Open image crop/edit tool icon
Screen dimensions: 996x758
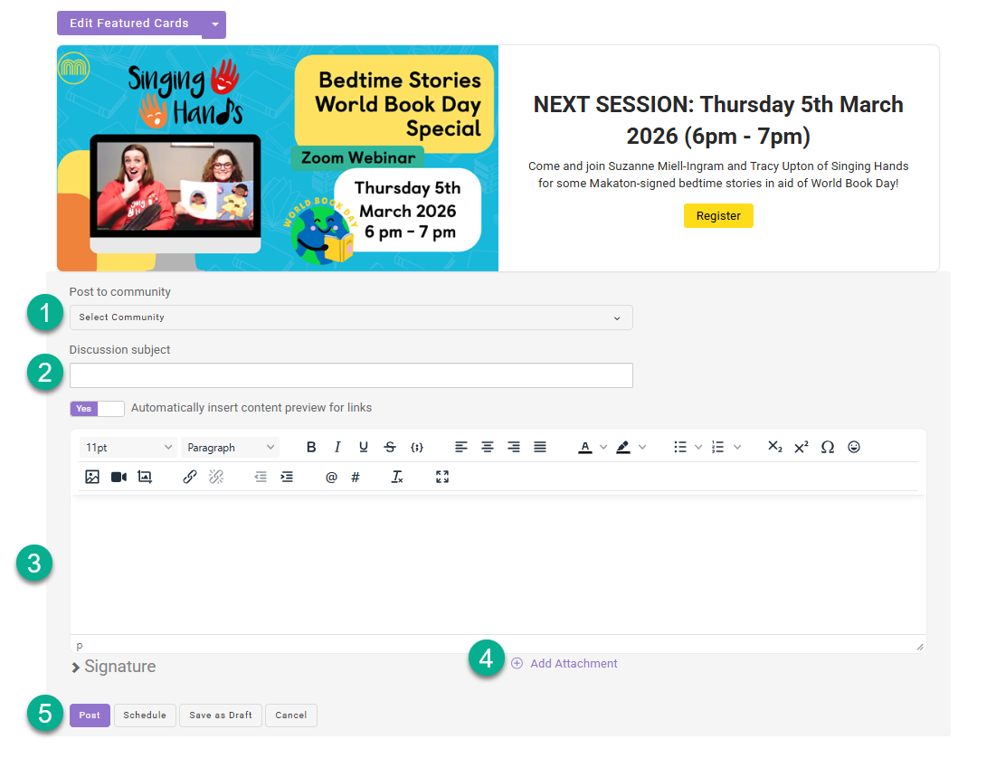(145, 477)
